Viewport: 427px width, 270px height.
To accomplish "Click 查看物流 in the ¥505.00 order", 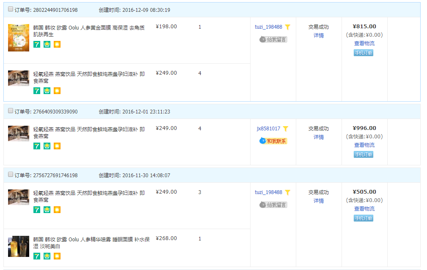I will pyautogui.click(x=364, y=209).
